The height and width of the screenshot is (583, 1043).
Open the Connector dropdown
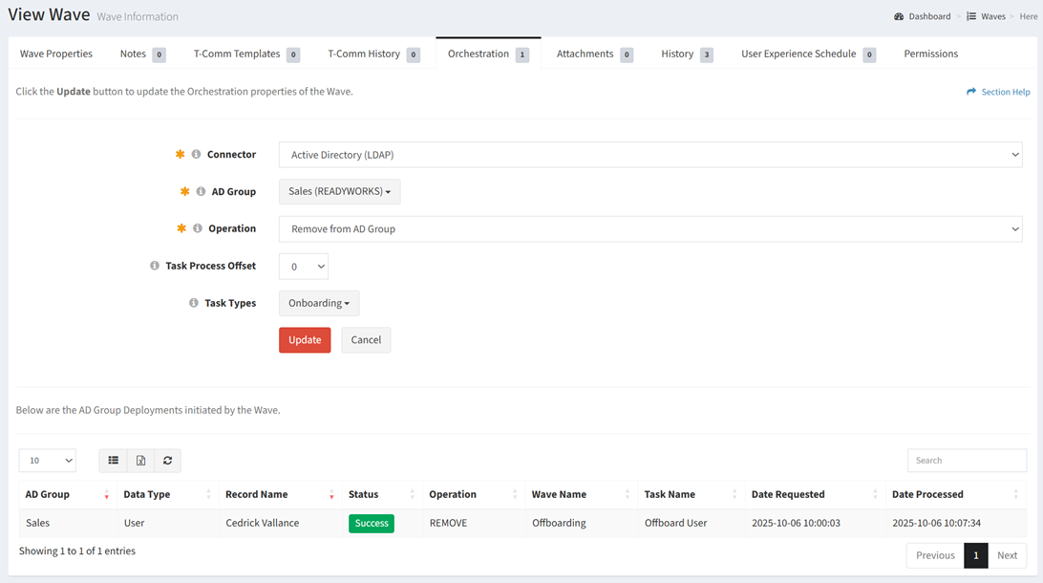pos(650,155)
